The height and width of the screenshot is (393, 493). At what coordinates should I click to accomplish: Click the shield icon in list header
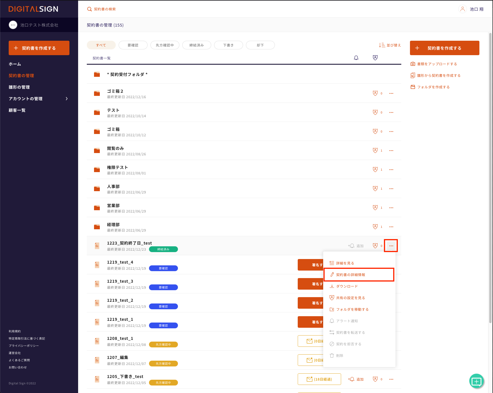(375, 58)
